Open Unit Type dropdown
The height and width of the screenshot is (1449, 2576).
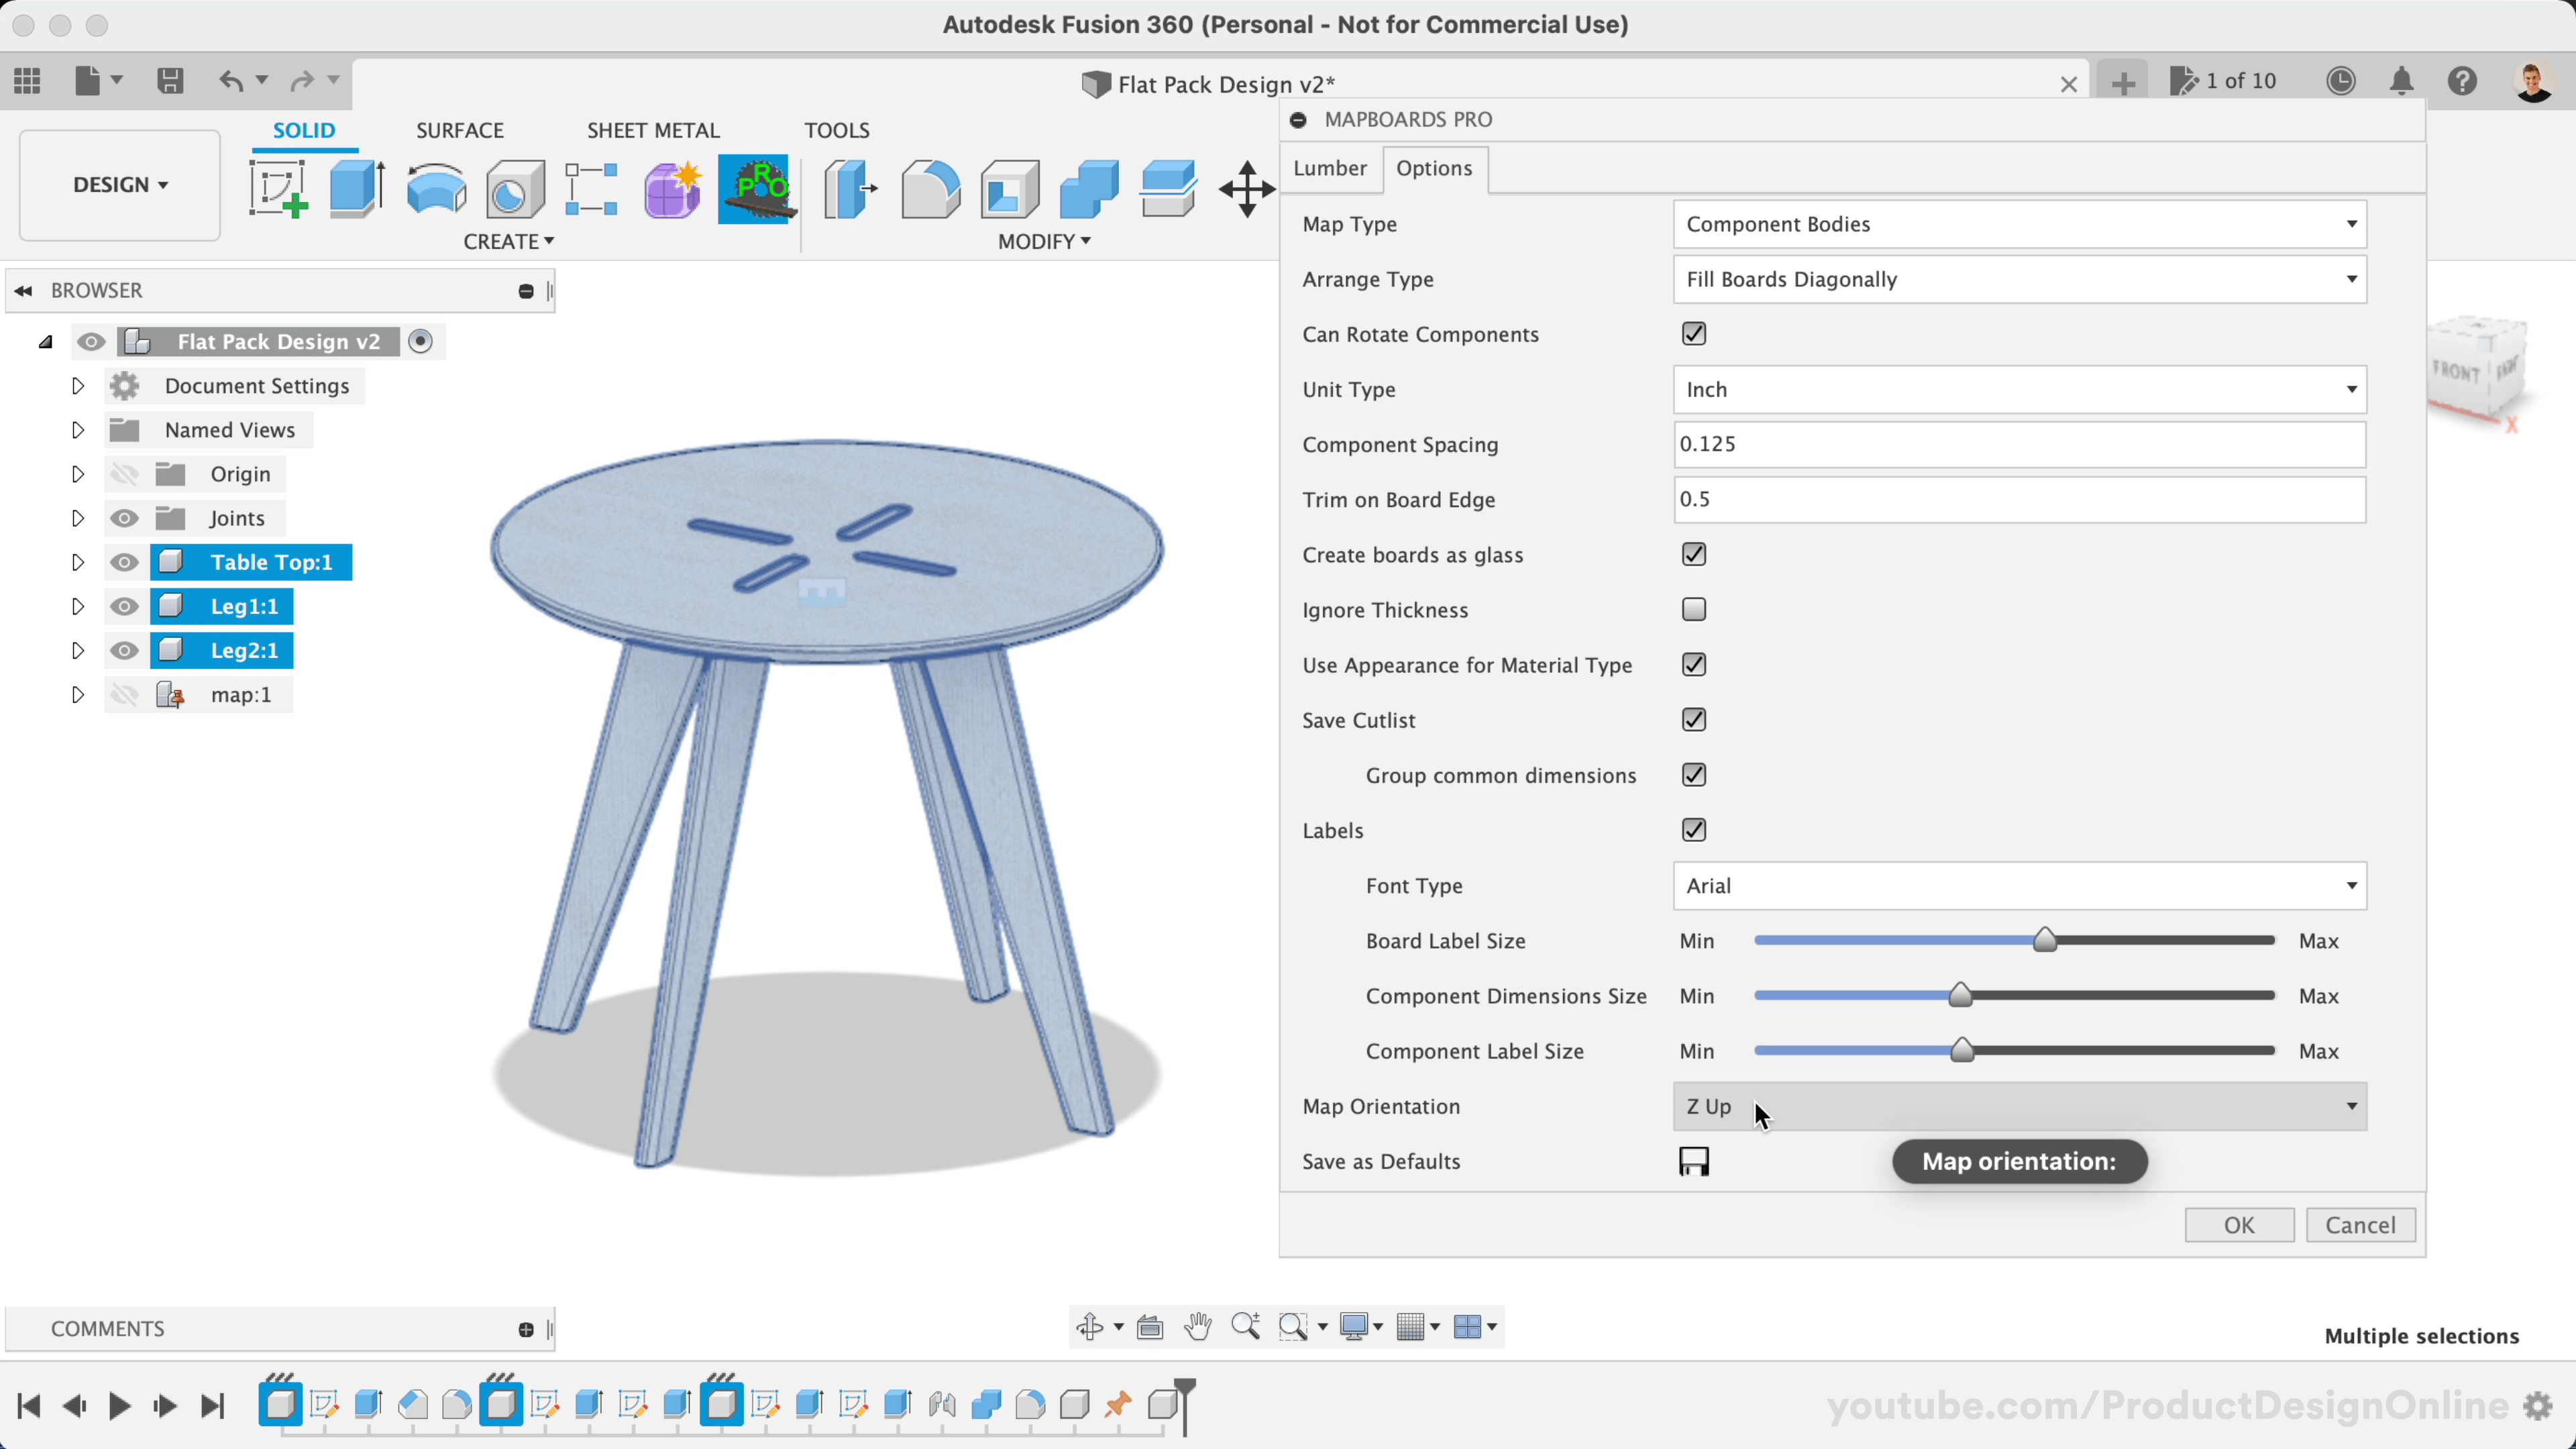2019,389
